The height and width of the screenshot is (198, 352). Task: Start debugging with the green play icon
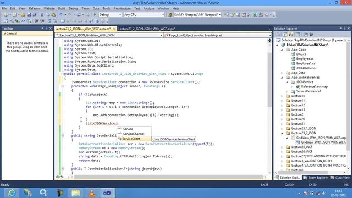point(95,15)
